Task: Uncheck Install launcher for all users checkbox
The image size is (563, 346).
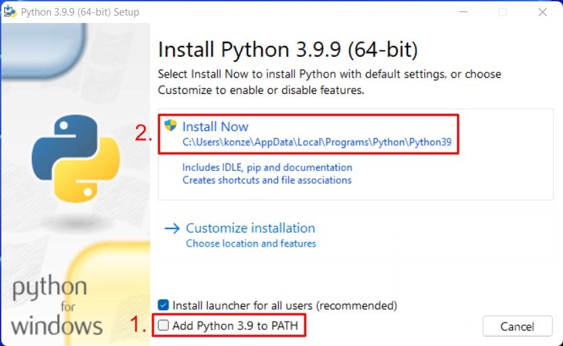Action: pyautogui.click(x=164, y=305)
